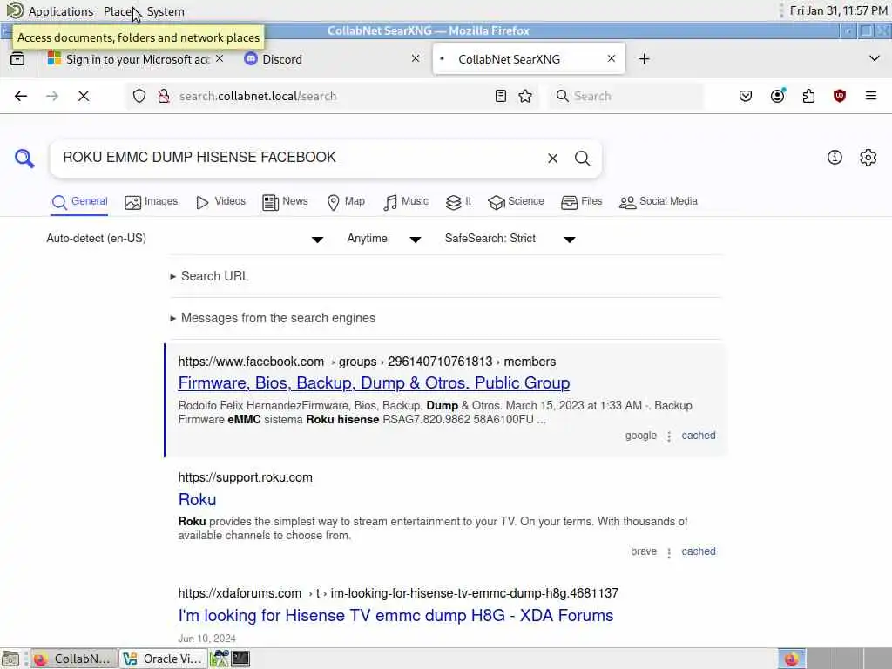This screenshot has width=892, height=669.
Task: Select the Music search category
Action: click(x=406, y=202)
